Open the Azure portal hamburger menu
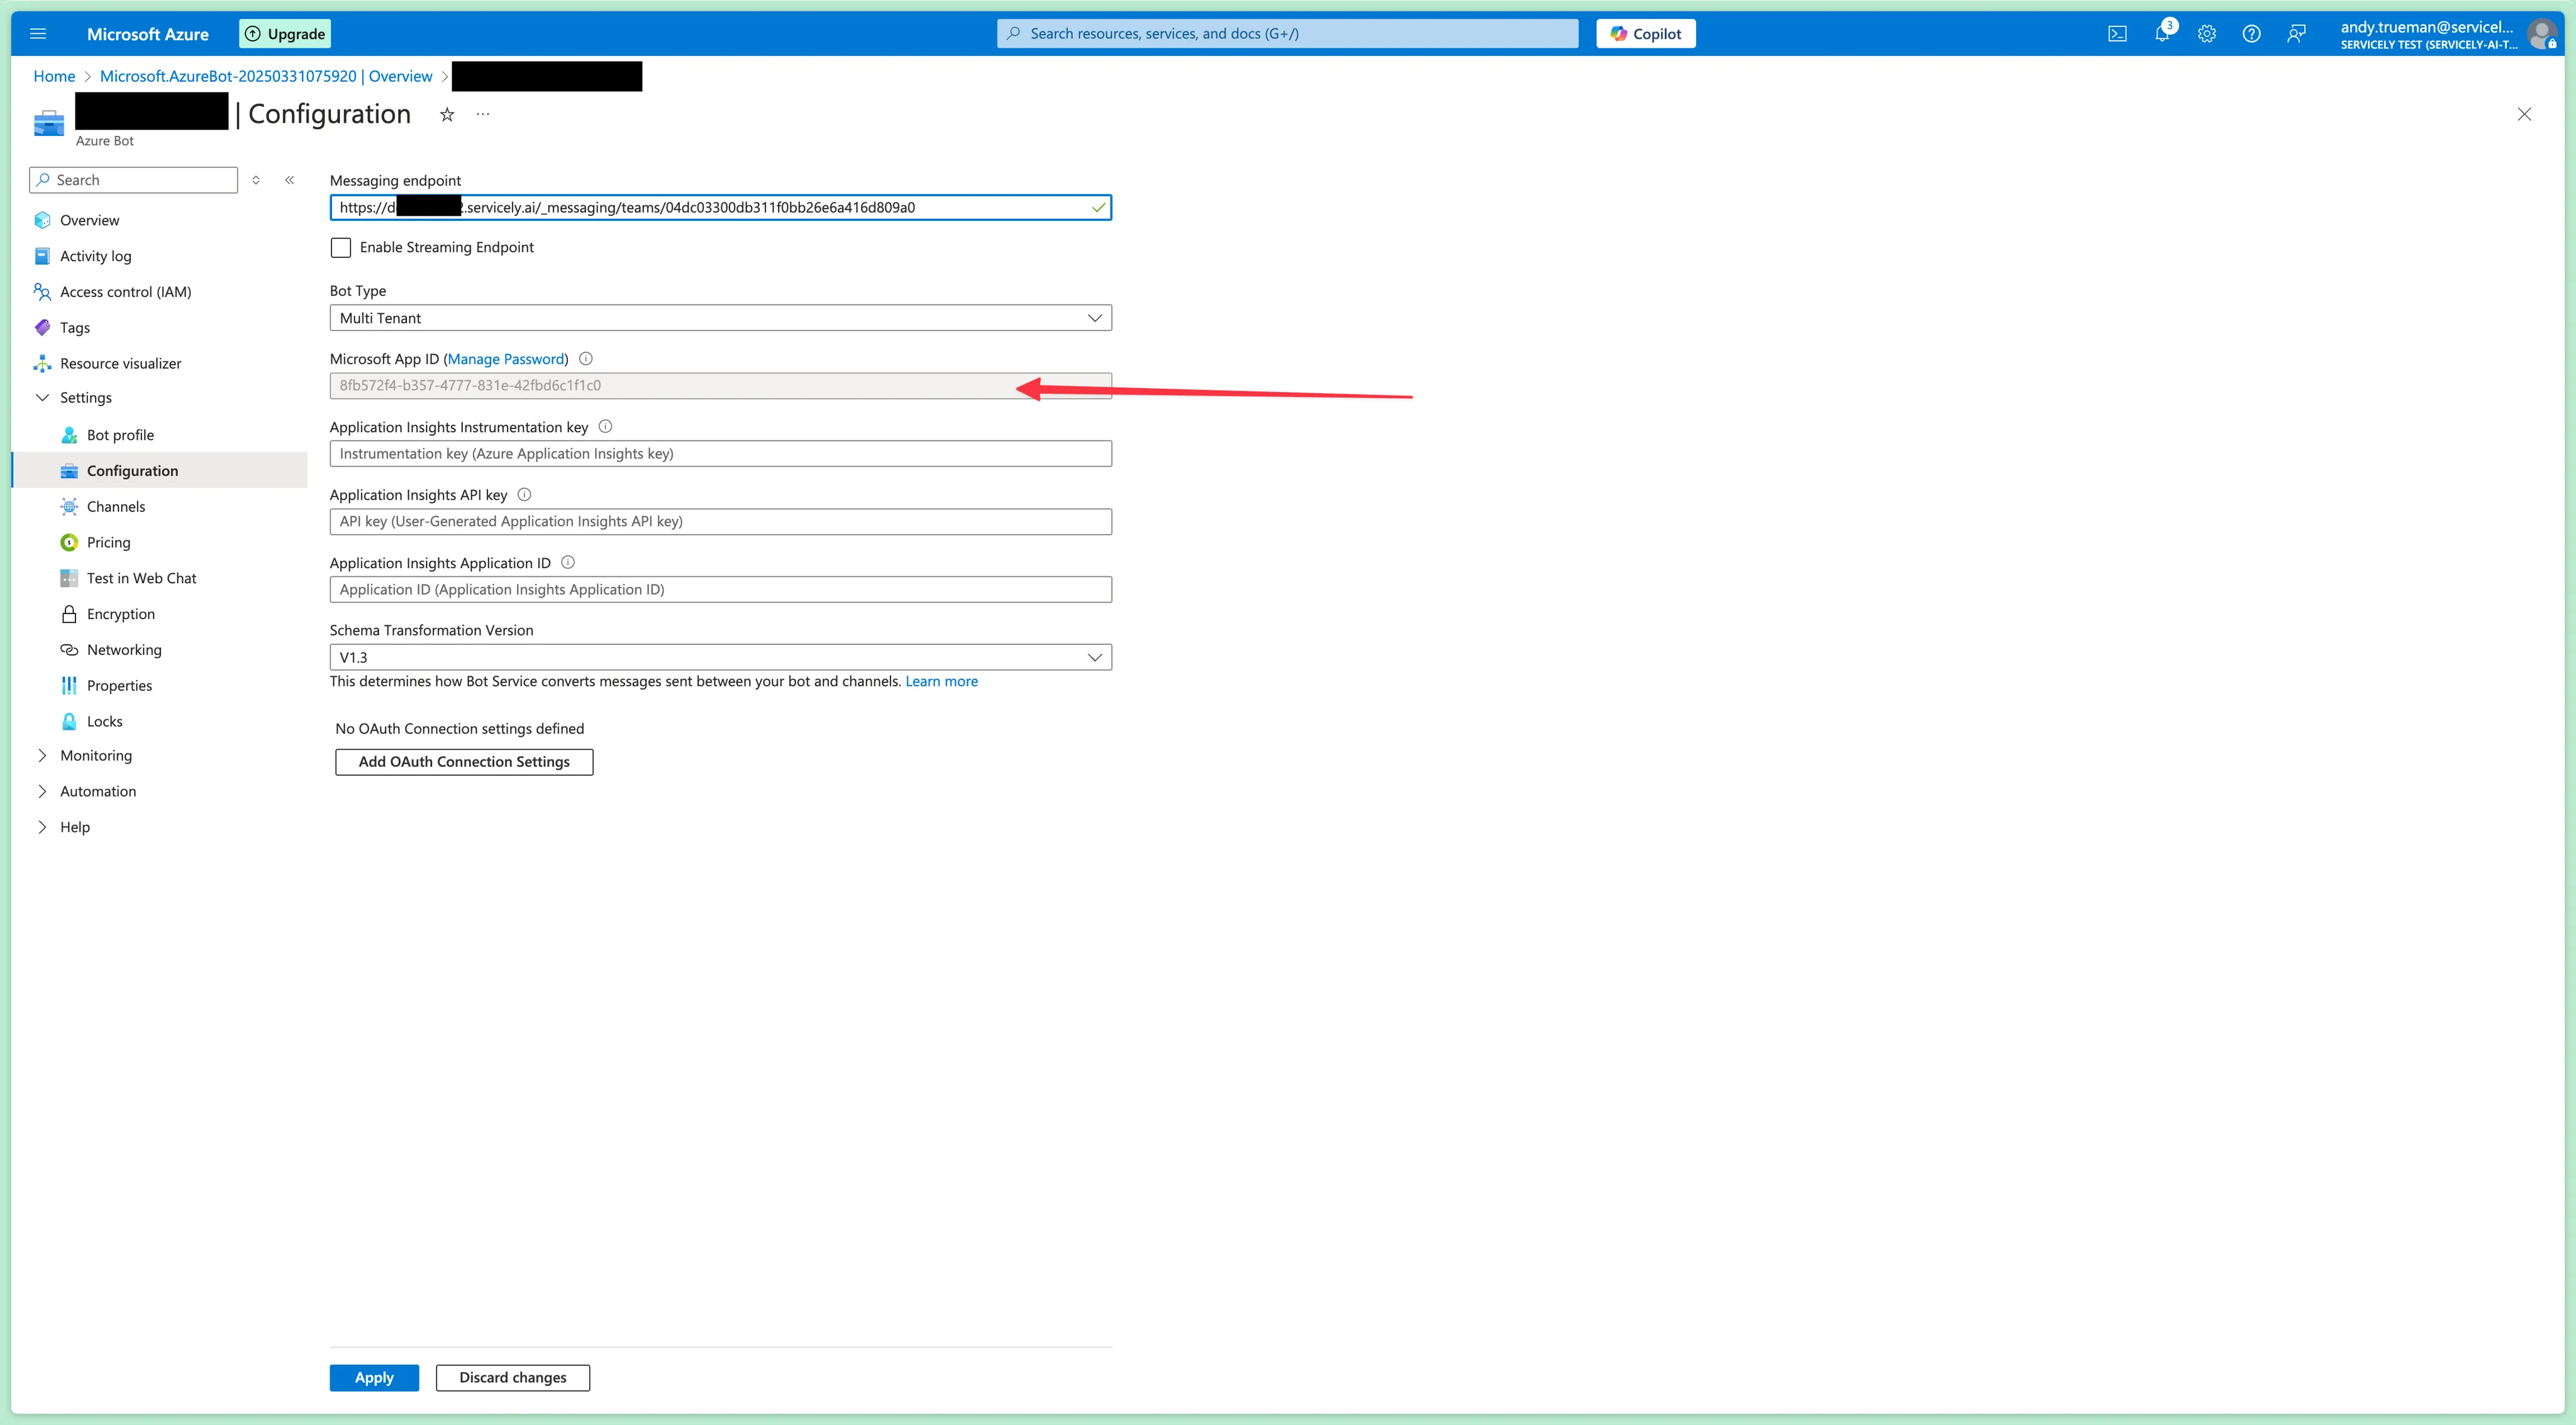The image size is (2576, 1425). click(38, 34)
